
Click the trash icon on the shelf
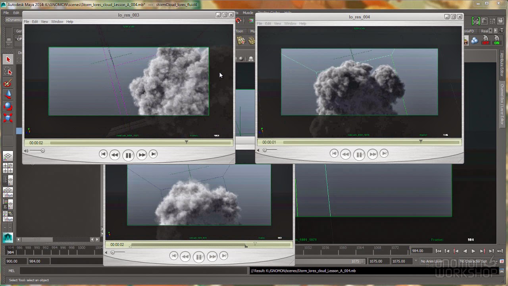coord(502,31)
